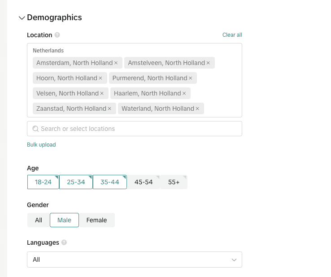331x277 pixels.
Task: Open the Bulk upload link
Action: pos(41,144)
